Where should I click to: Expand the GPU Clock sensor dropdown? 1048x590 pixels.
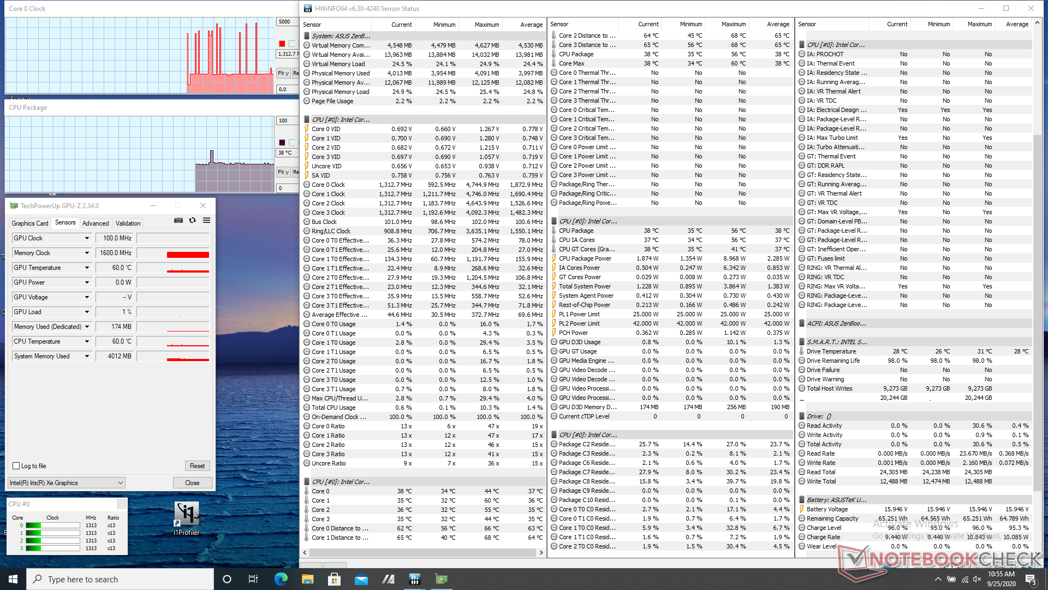[87, 238]
